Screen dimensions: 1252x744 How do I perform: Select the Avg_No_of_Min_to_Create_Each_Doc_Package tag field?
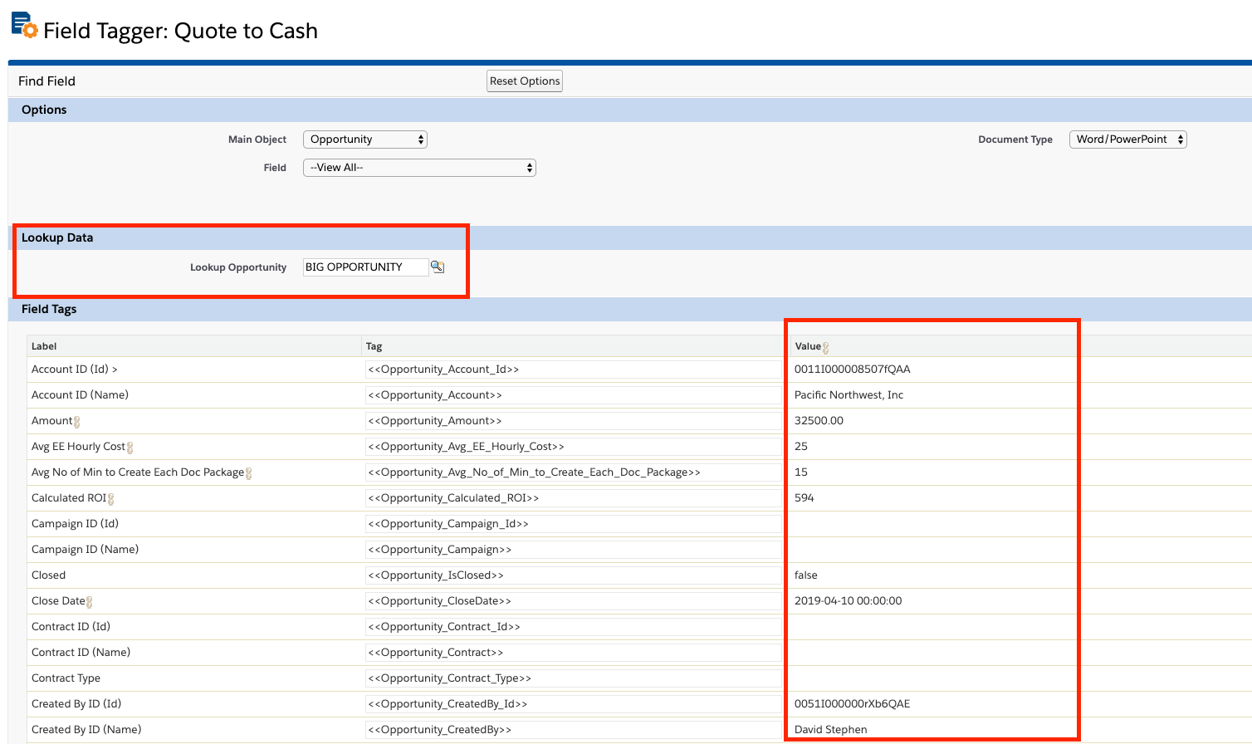point(574,472)
